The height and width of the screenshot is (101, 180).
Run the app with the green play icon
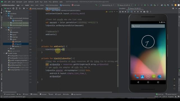135,5
